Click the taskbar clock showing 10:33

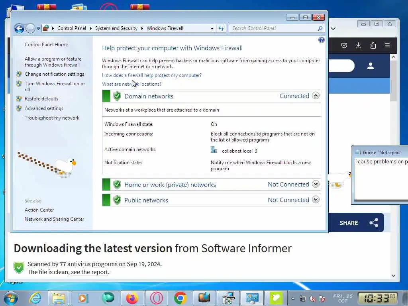377,298
